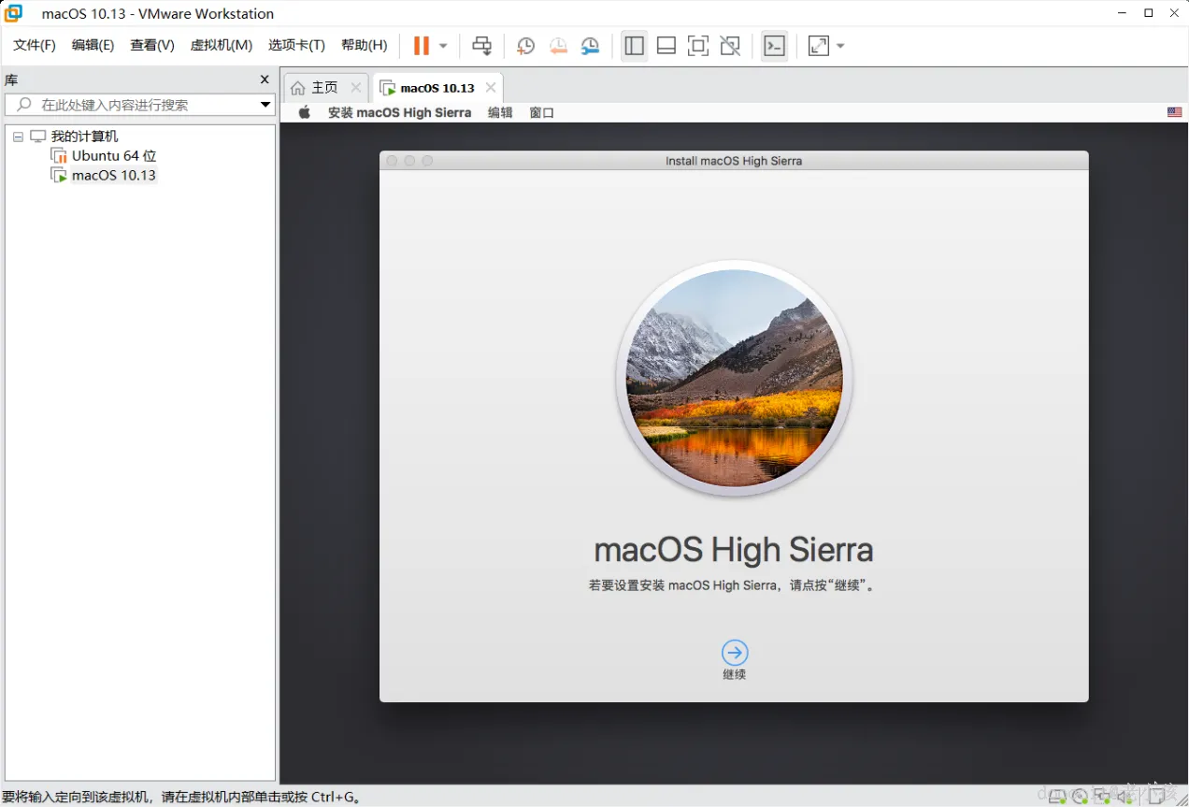Open the snapshot manager icon
Screen dimensions: 1189x807
[590, 46]
